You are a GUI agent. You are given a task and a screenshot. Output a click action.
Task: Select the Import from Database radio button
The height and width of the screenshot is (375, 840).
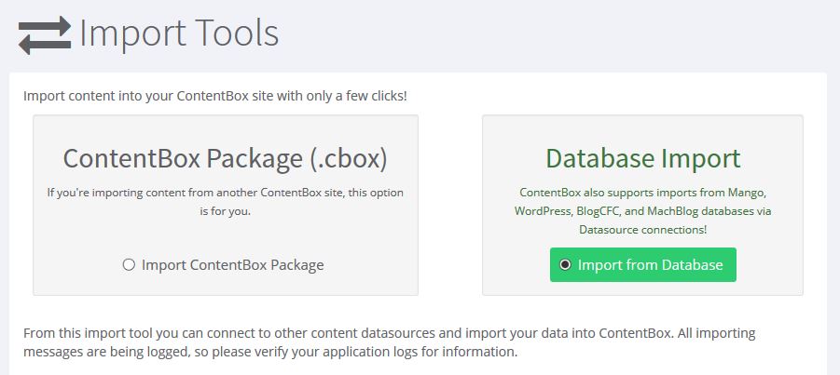coord(565,265)
